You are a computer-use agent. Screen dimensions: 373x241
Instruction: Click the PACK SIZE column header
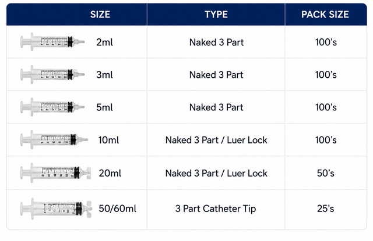(x=325, y=15)
